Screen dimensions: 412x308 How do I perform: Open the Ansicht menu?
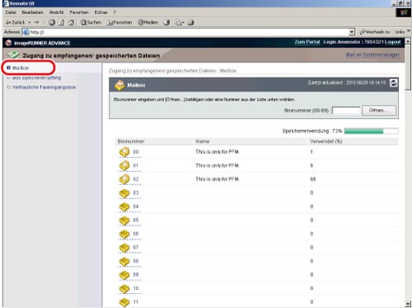click(x=56, y=12)
